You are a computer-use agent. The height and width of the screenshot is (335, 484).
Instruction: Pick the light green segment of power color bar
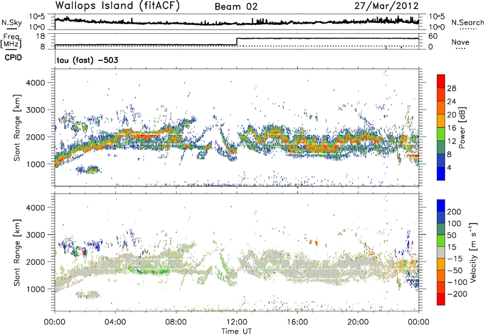pos(441,134)
